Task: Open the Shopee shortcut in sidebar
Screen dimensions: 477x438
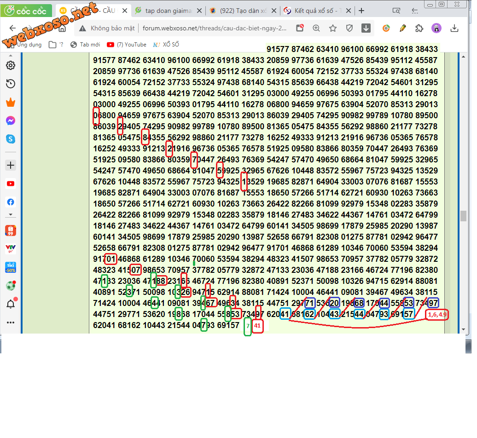Action: (10, 230)
